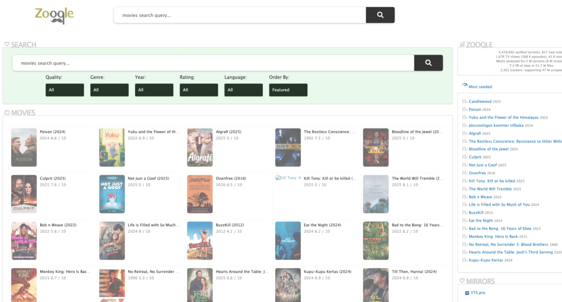This screenshot has height=302, width=562.
Task: Click the film icon beside Candlewood
Action: [464, 102]
